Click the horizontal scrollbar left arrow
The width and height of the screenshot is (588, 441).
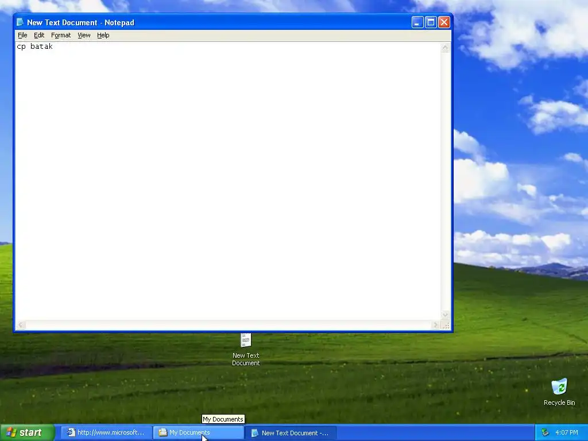[21, 325]
